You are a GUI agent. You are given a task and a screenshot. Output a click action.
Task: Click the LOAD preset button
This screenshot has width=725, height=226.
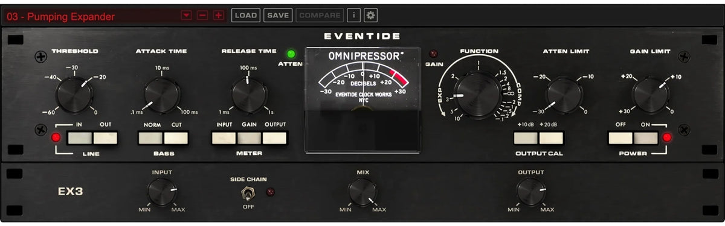[246, 15]
